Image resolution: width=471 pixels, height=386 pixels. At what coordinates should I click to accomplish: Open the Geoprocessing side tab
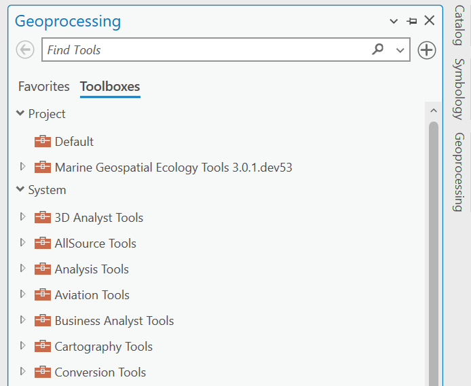coord(459,172)
